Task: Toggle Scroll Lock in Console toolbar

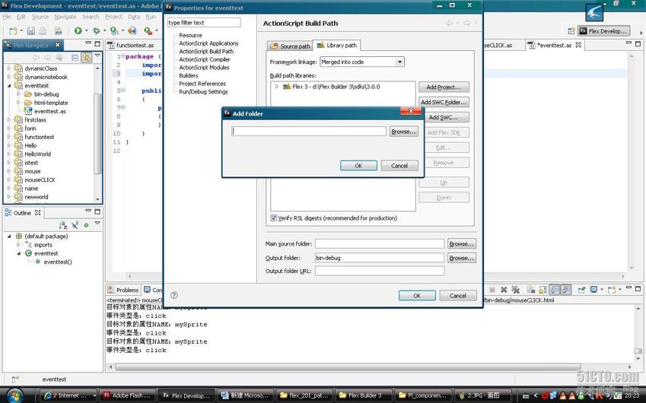Action: tap(543, 290)
